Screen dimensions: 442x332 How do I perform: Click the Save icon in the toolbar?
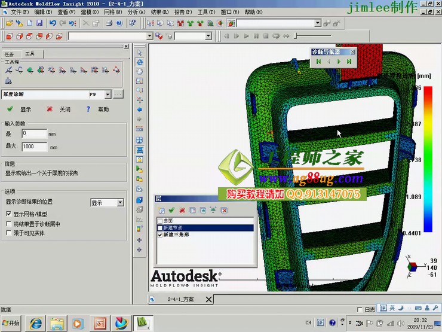[x=39, y=23]
